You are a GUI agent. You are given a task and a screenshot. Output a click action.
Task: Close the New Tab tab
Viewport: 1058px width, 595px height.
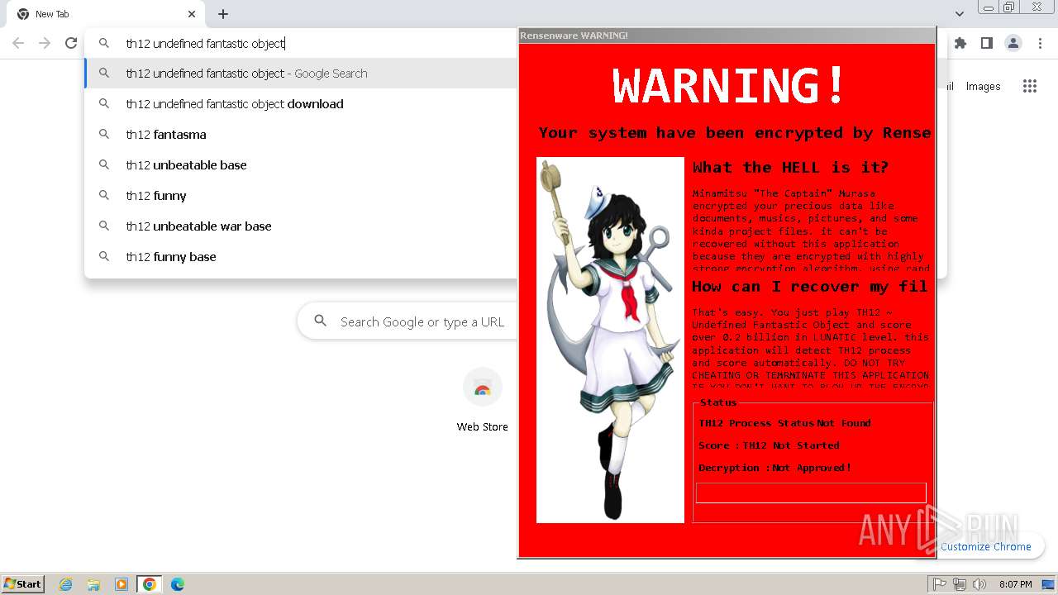pos(192,14)
